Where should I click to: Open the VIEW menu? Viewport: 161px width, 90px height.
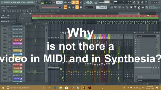[18, 2]
